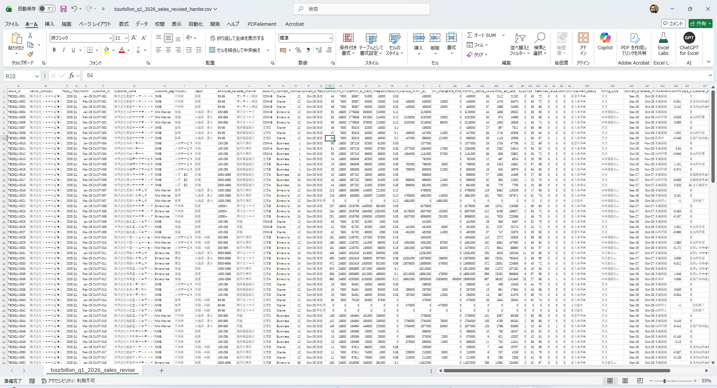The width and height of the screenshot is (717, 388).
Task: Toggle Wrap Text (折り返して全体を表示する)
Action: (x=237, y=38)
